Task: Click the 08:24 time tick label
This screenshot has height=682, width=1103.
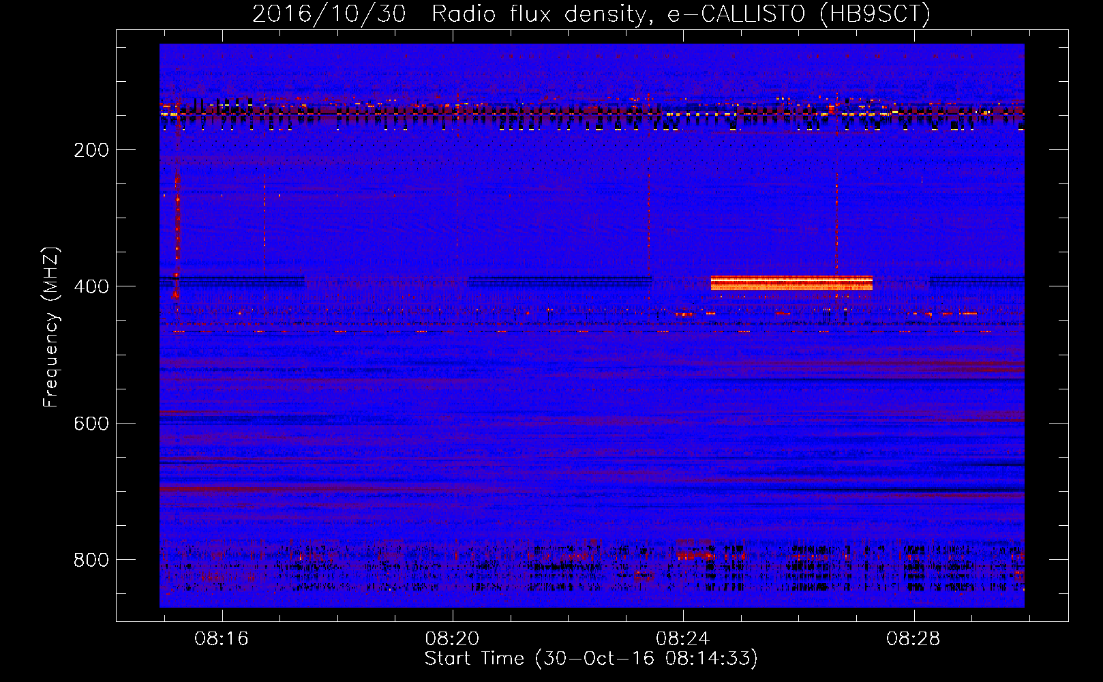Action: (x=682, y=639)
